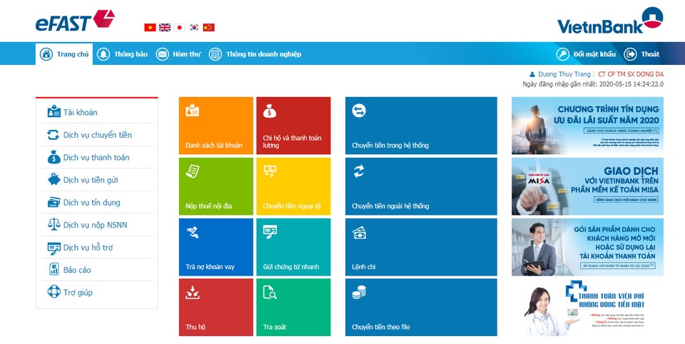Click the money bag icon for Dịch vụ thanh toán
685x344 pixels.
click(x=54, y=157)
